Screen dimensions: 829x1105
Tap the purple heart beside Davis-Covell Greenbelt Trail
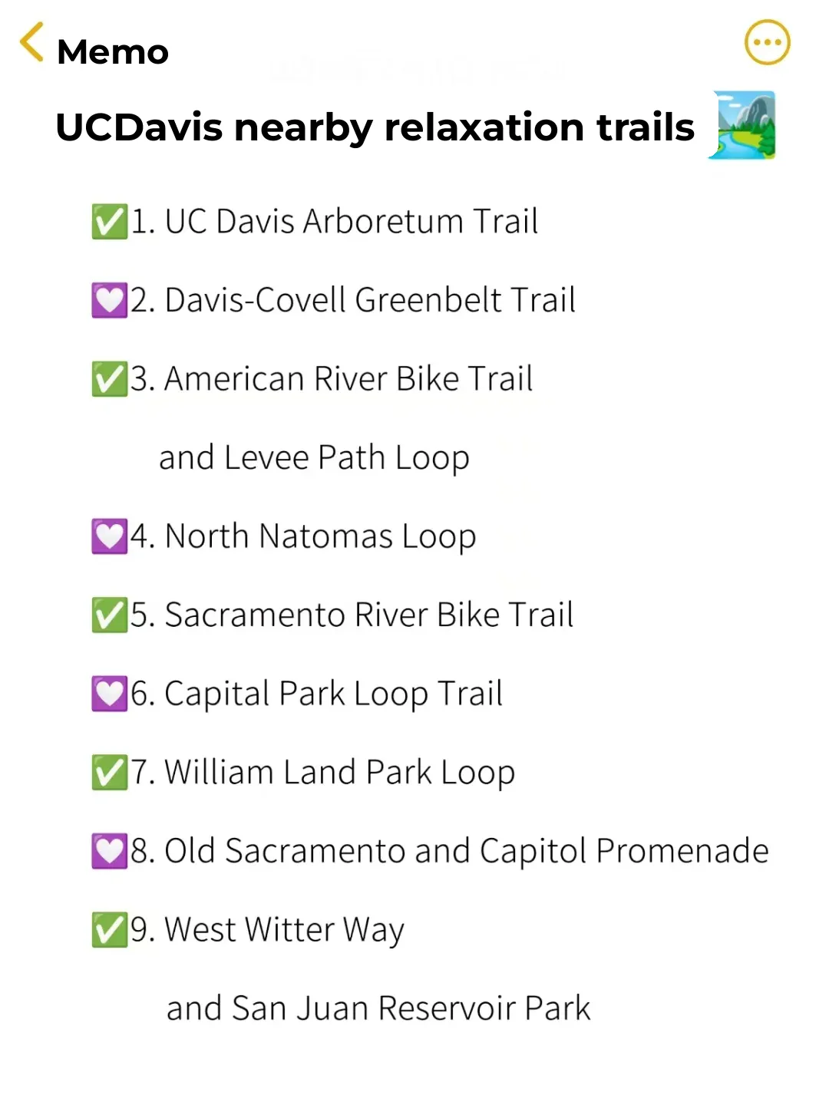tap(110, 299)
